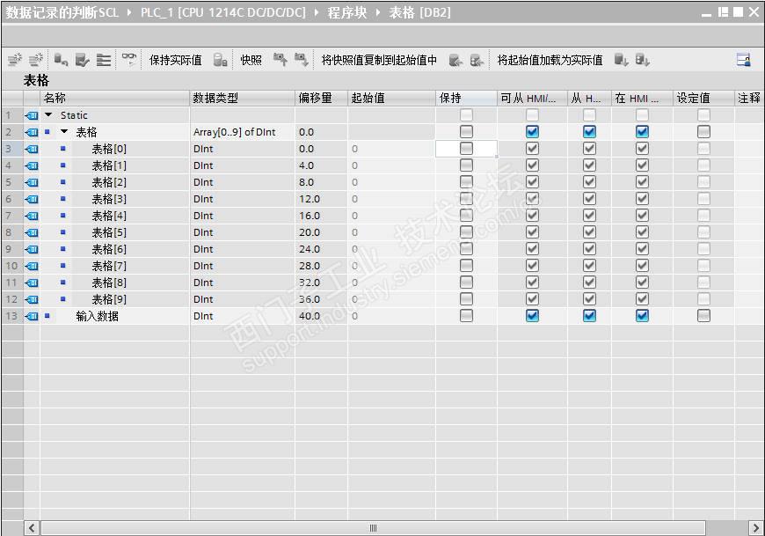Click the add row toolbar icon
765x536 pixels.
pyautogui.click(x=36, y=60)
